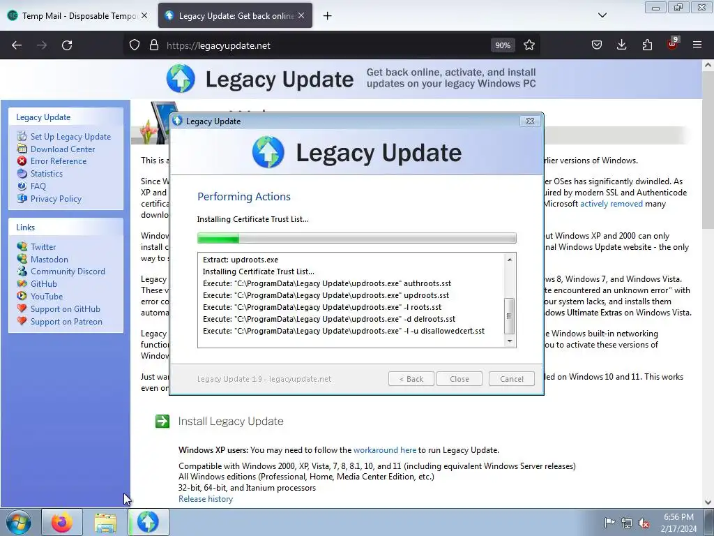
Task: Open a new tab with plus button
Action: pos(328,16)
